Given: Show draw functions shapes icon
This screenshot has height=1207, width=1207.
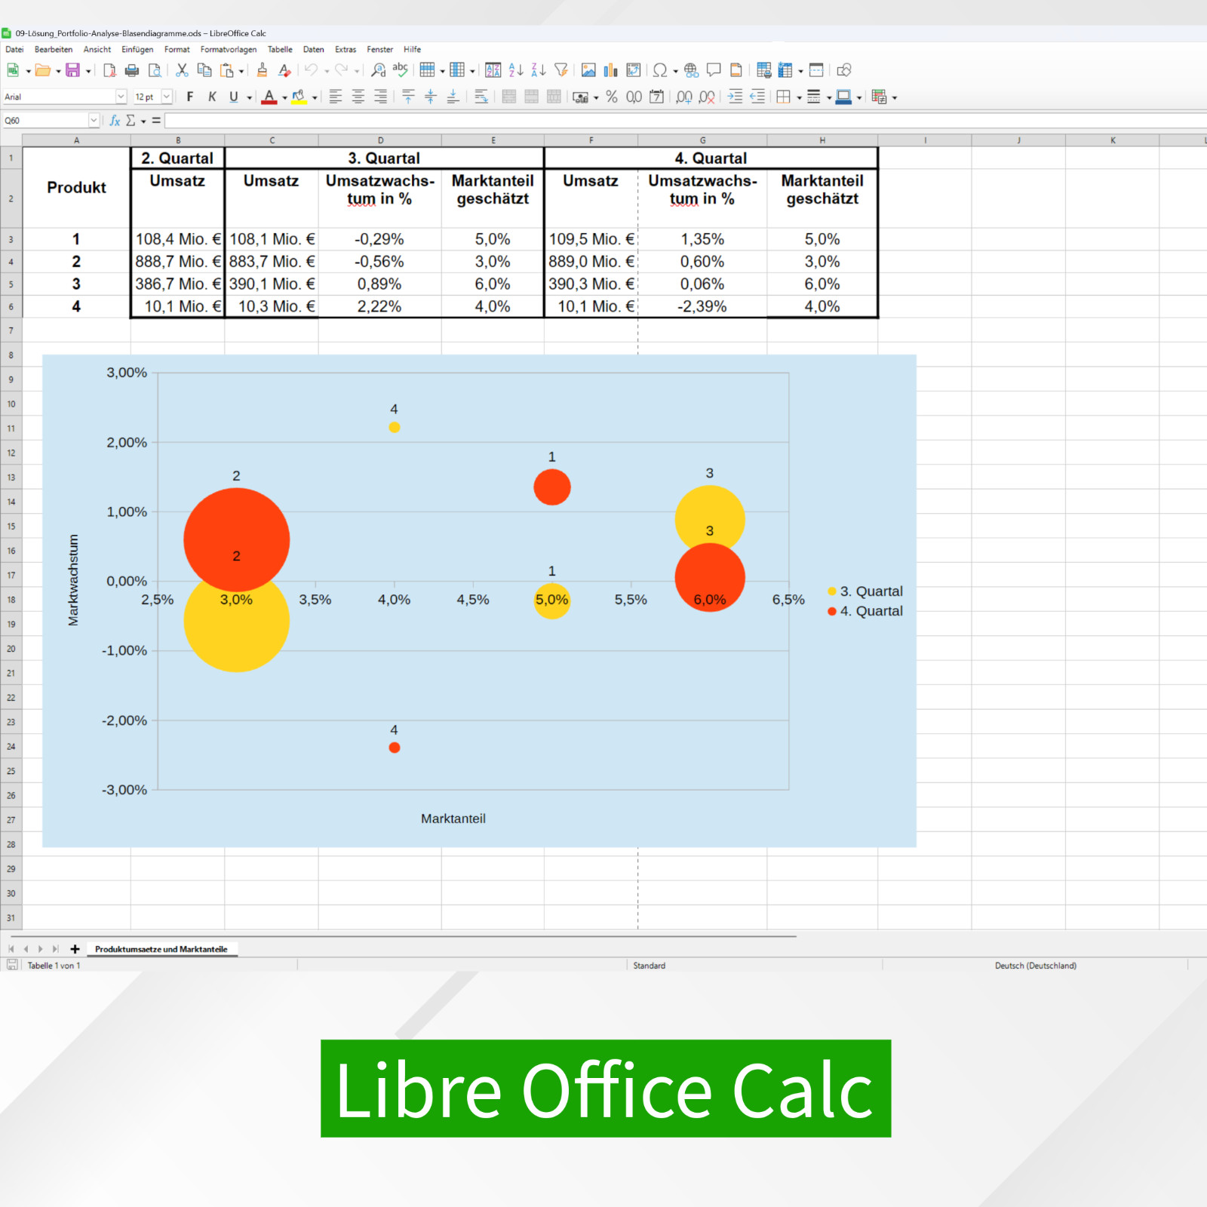Looking at the screenshot, I should pyautogui.click(x=844, y=70).
